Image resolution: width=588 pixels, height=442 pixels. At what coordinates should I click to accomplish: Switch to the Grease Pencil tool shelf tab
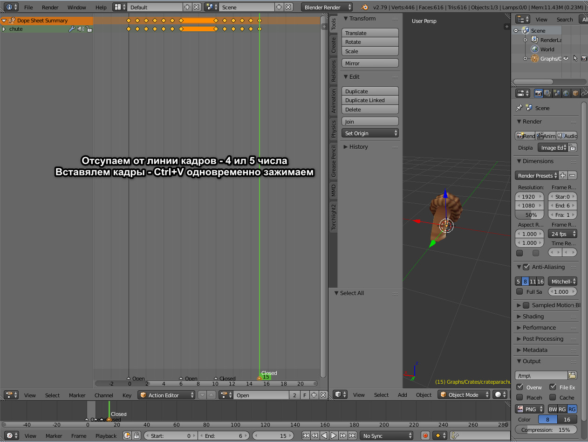click(x=333, y=161)
